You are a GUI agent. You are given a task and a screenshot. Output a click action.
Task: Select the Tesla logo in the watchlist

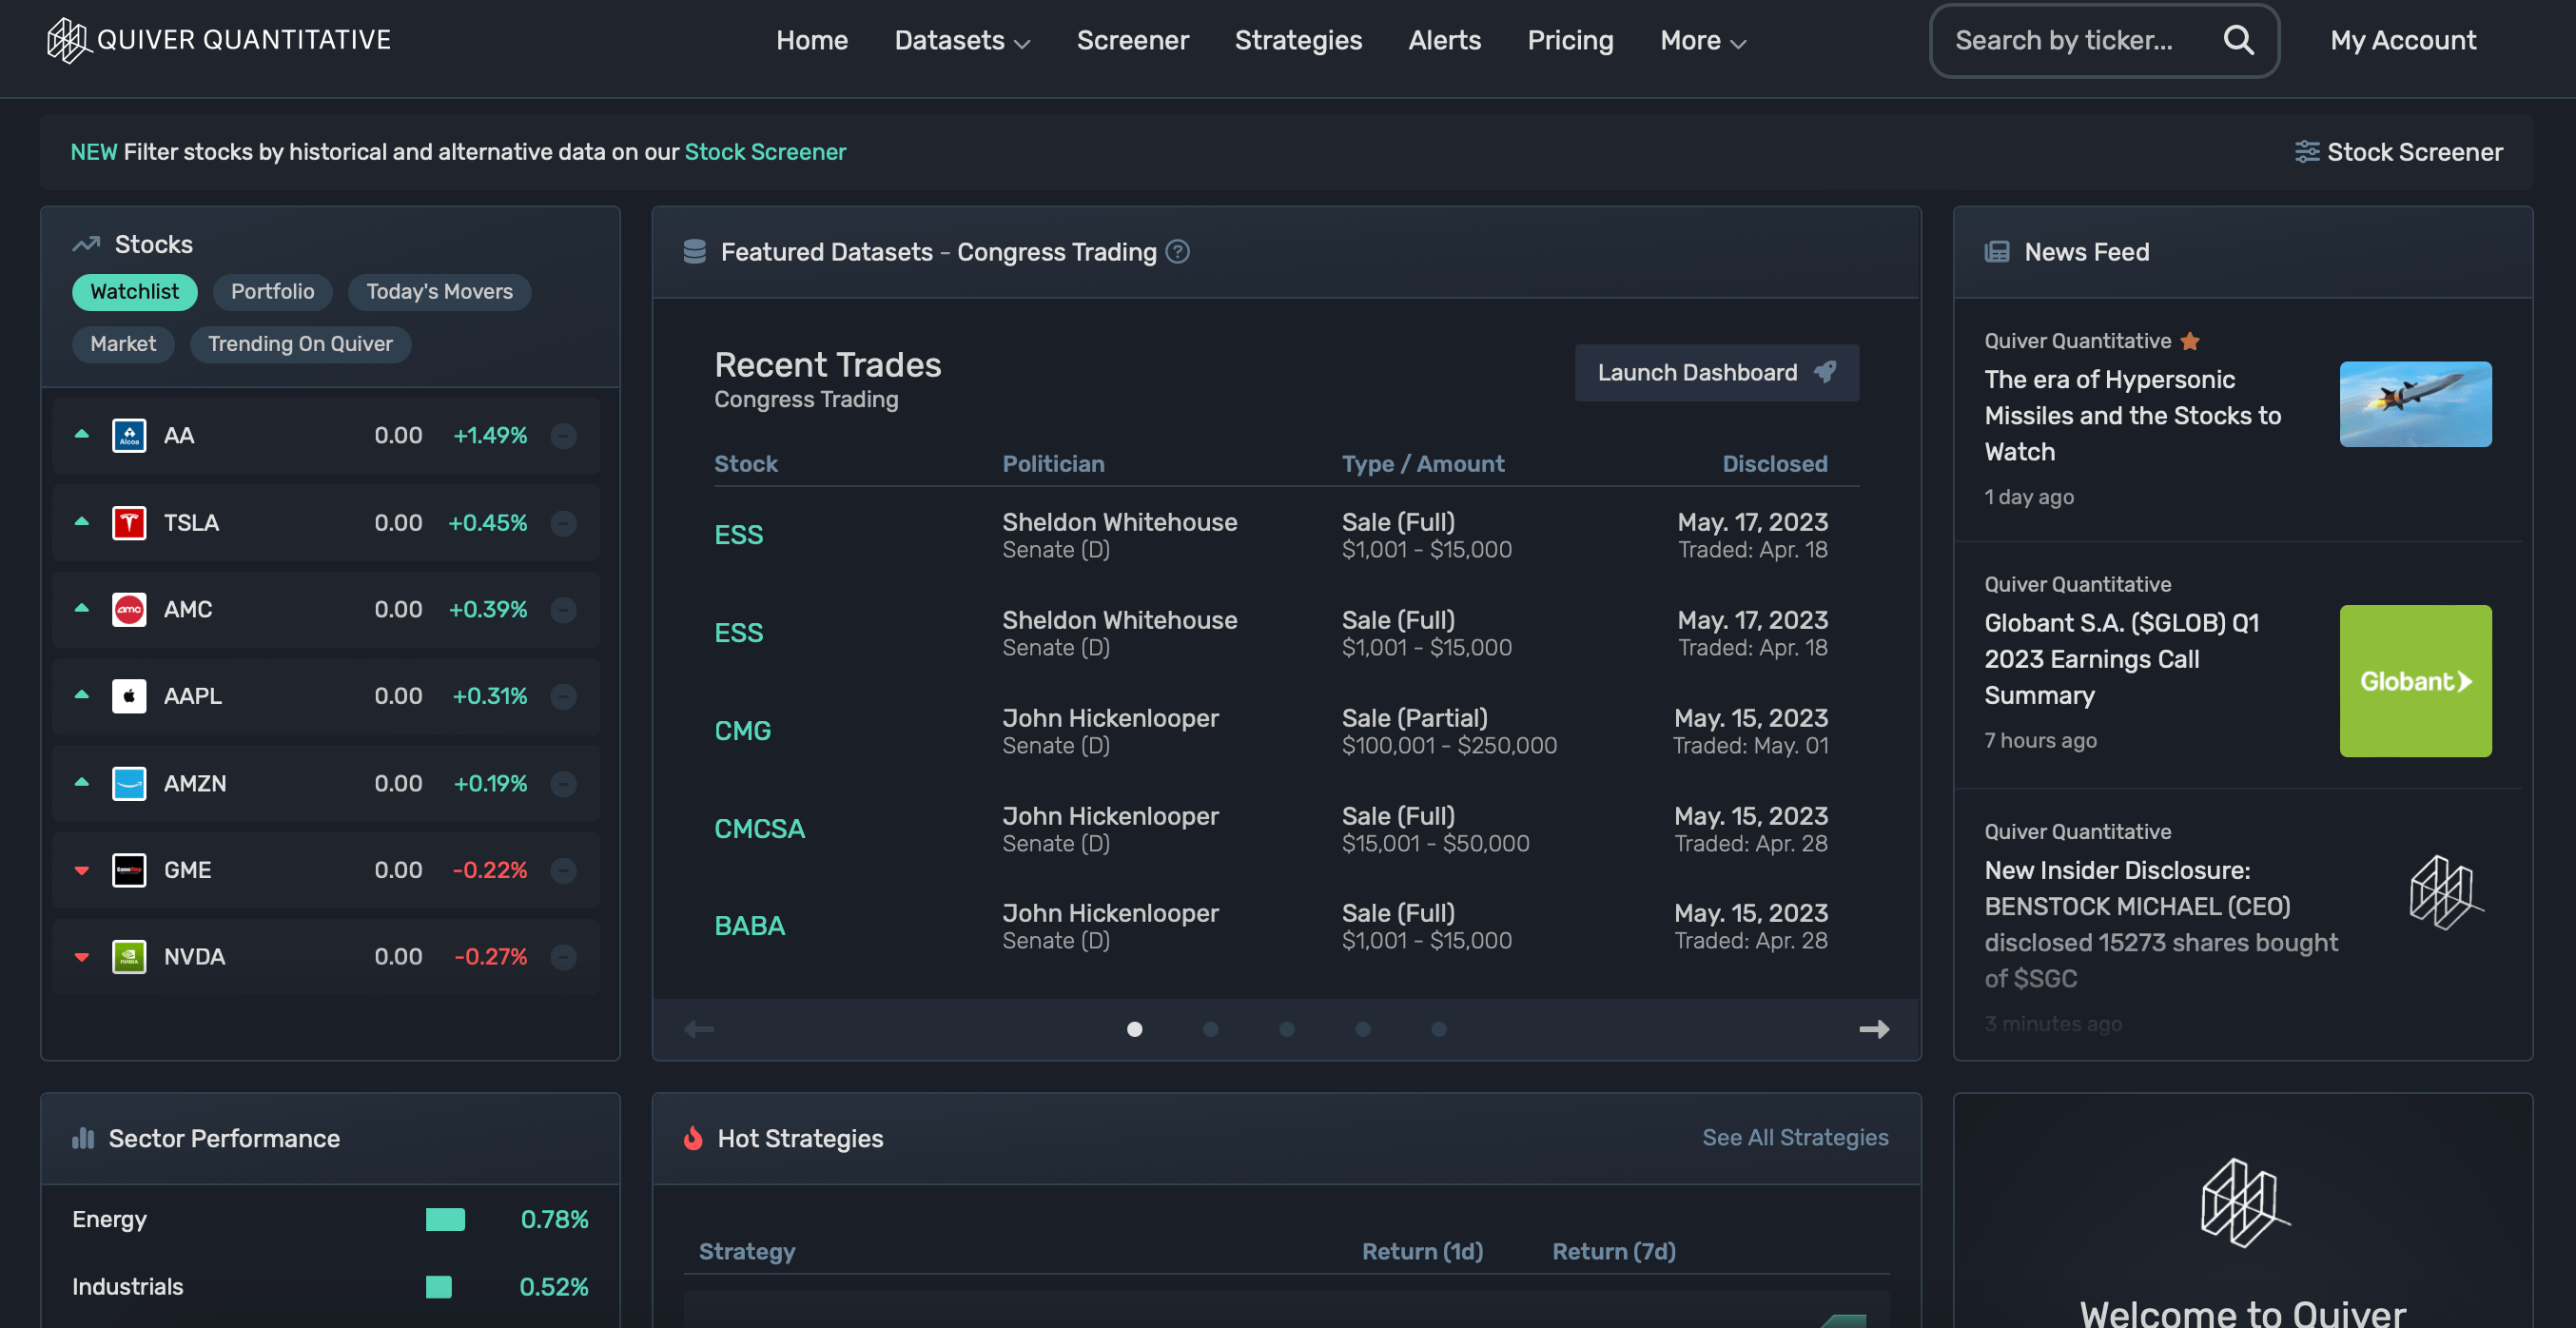(x=129, y=522)
